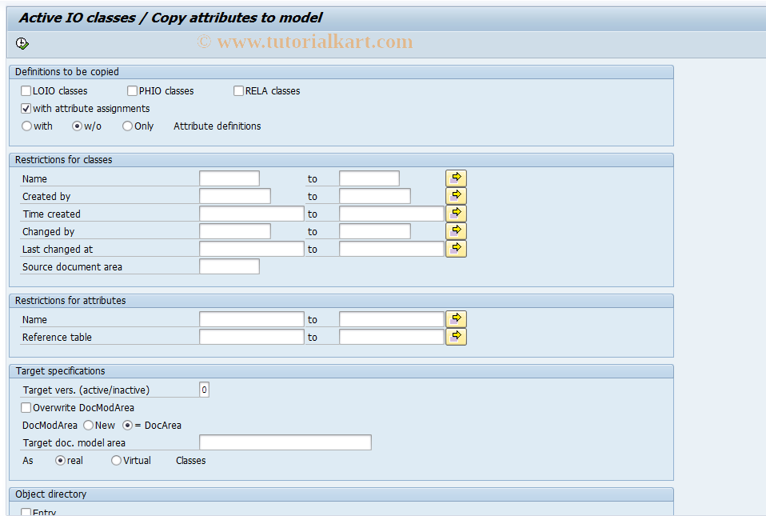Open multiple selection for attribute Name
This screenshot has width=766, height=516.
point(456,319)
